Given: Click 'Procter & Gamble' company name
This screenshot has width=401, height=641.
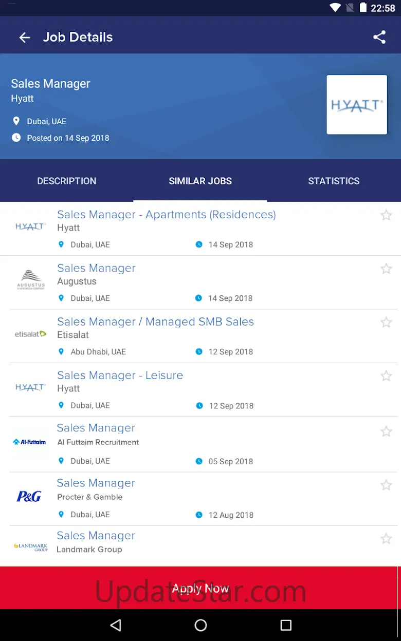Looking at the screenshot, I should 90,497.
